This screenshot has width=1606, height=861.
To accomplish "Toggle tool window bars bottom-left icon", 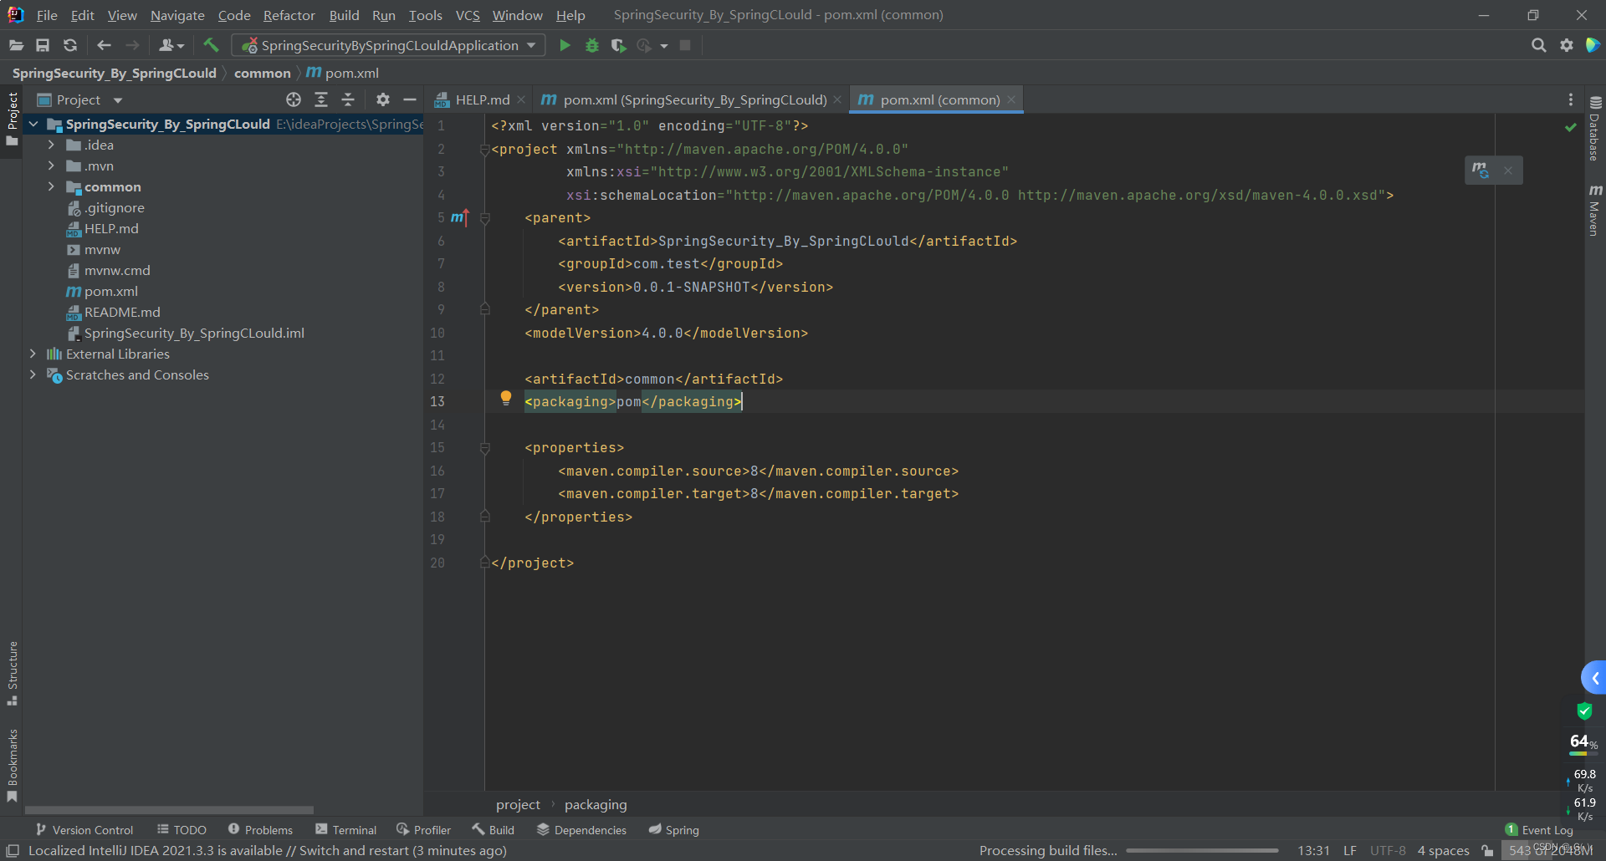I will pyautogui.click(x=13, y=850).
